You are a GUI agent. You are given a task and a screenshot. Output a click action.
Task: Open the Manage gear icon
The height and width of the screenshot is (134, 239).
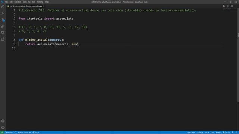3,127
